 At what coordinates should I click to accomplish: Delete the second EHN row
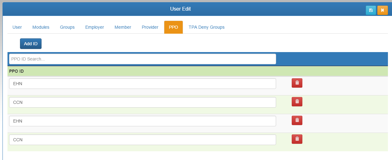[x=297, y=120]
